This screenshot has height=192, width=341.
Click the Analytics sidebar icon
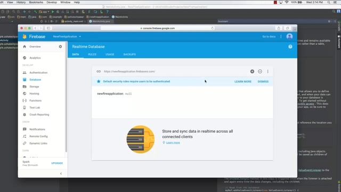pos(25,58)
